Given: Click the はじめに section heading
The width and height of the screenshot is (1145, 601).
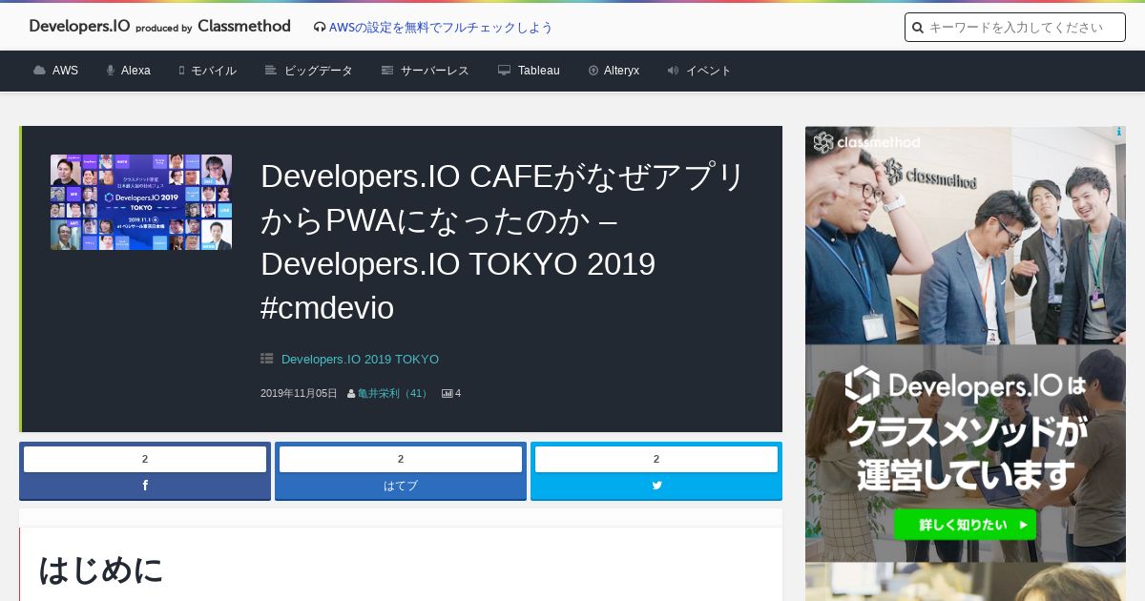Looking at the screenshot, I should click(x=101, y=570).
